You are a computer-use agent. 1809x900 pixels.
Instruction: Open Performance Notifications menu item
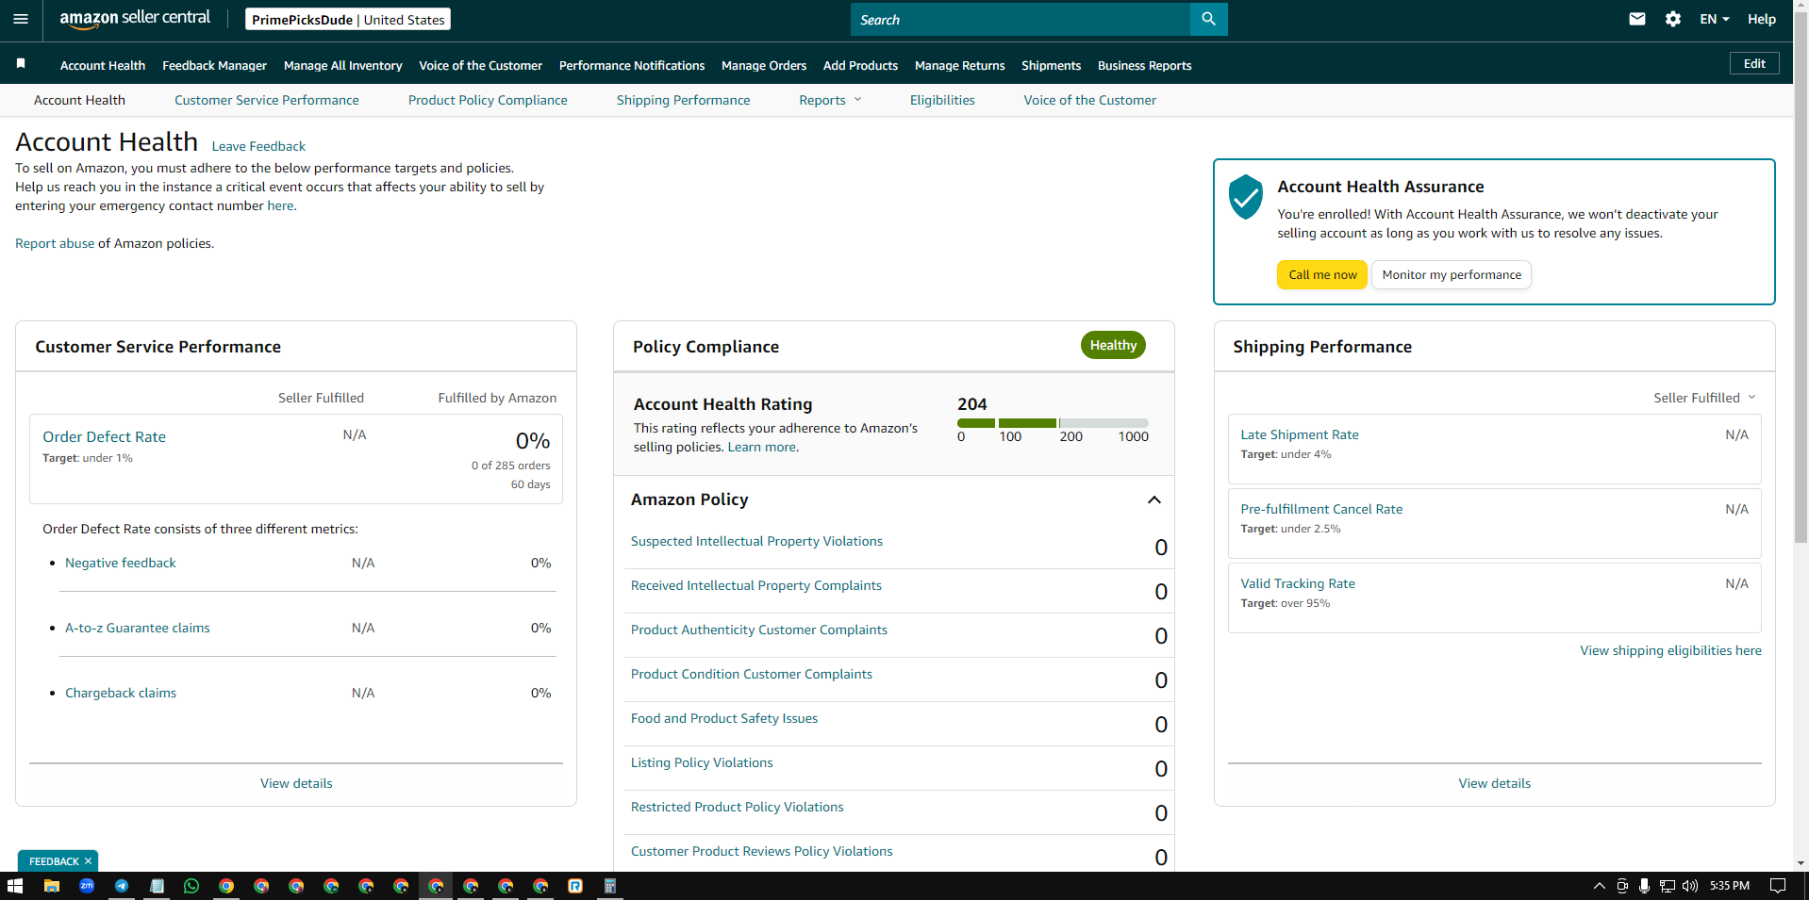tap(632, 65)
